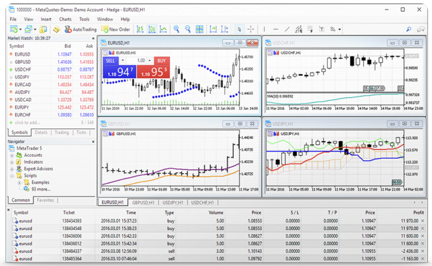Open the New Chart dropdown arrow
The height and width of the screenshot is (266, 432).
[x=20, y=29]
